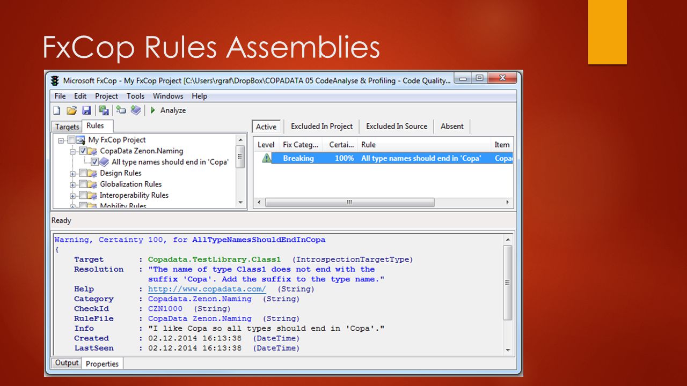The height and width of the screenshot is (386, 687).
Task: Sort by the Certainty column header
Action: tap(341, 145)
